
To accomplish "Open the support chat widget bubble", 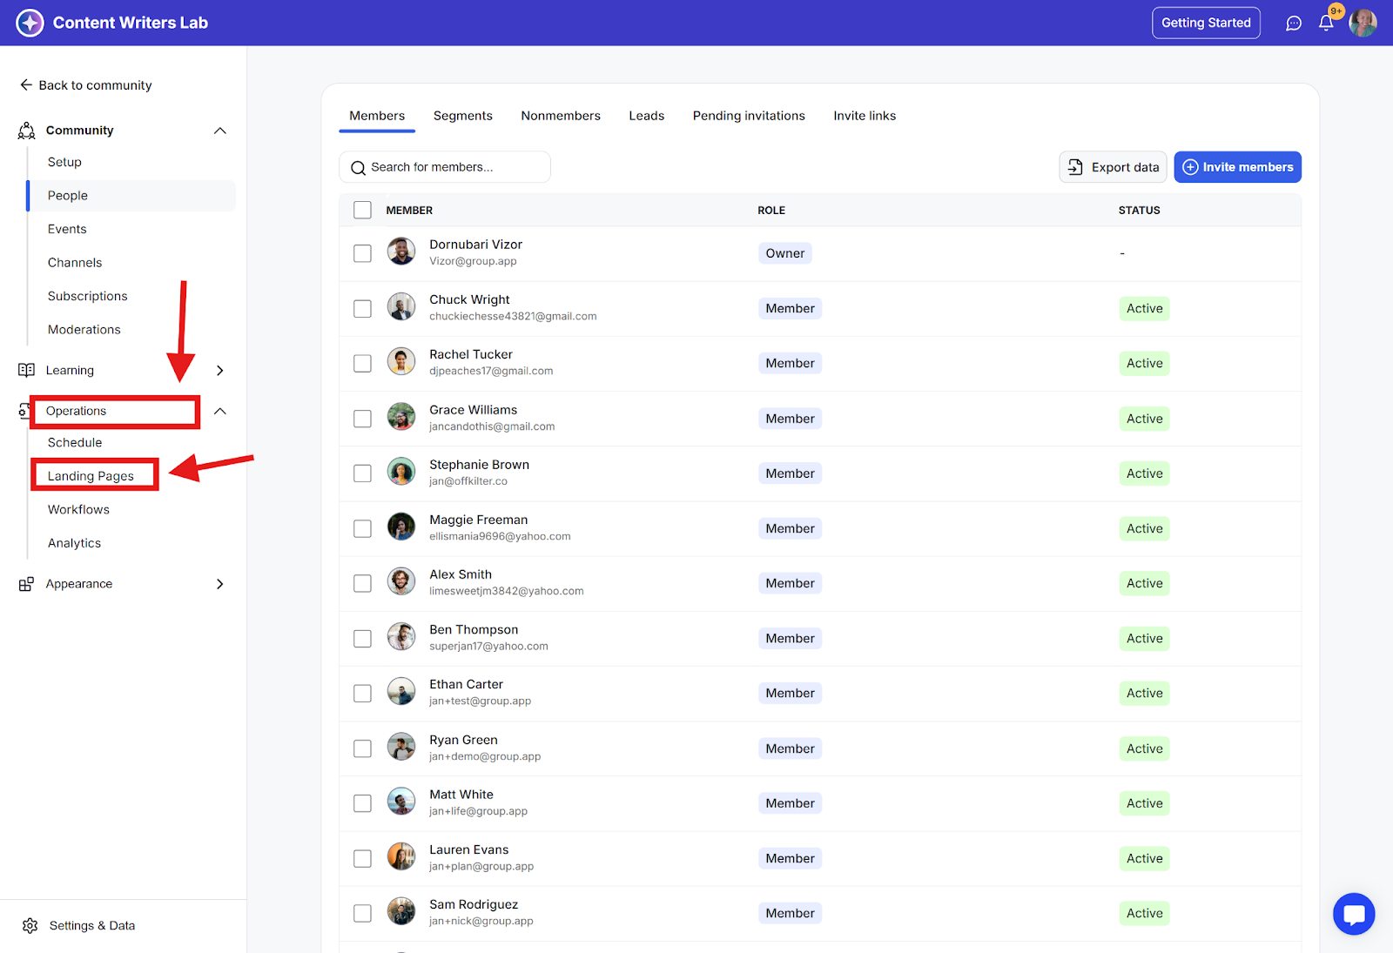I will [1353, 914].
